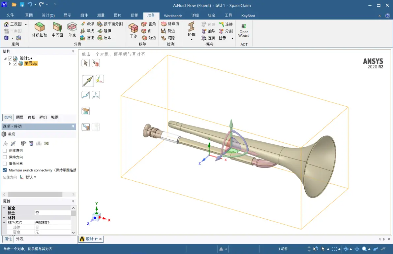Collapse the 材料名称 property row
393x254 pixels.
(4, 222)
